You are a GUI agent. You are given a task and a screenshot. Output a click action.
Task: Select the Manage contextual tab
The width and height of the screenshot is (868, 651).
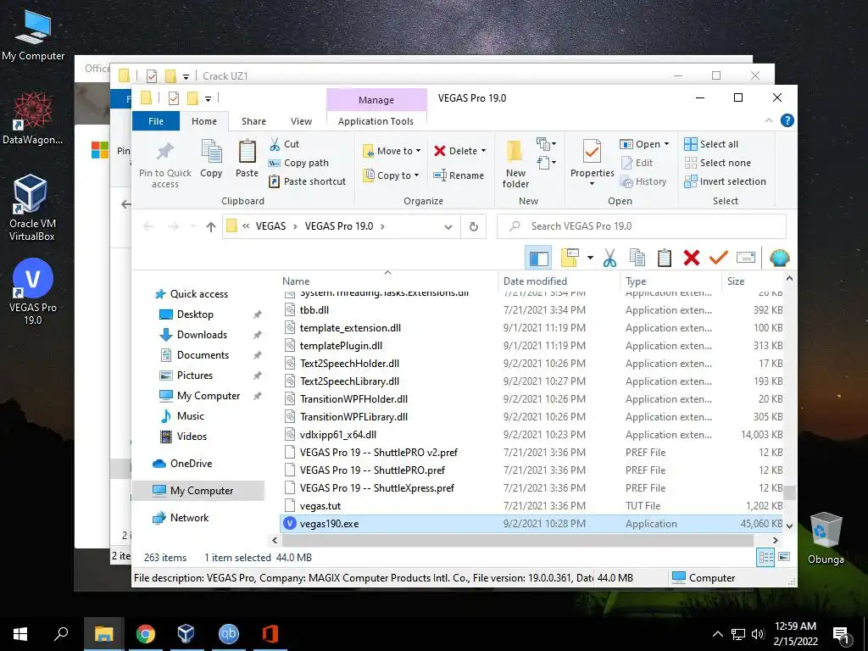(x=376, y=100)
